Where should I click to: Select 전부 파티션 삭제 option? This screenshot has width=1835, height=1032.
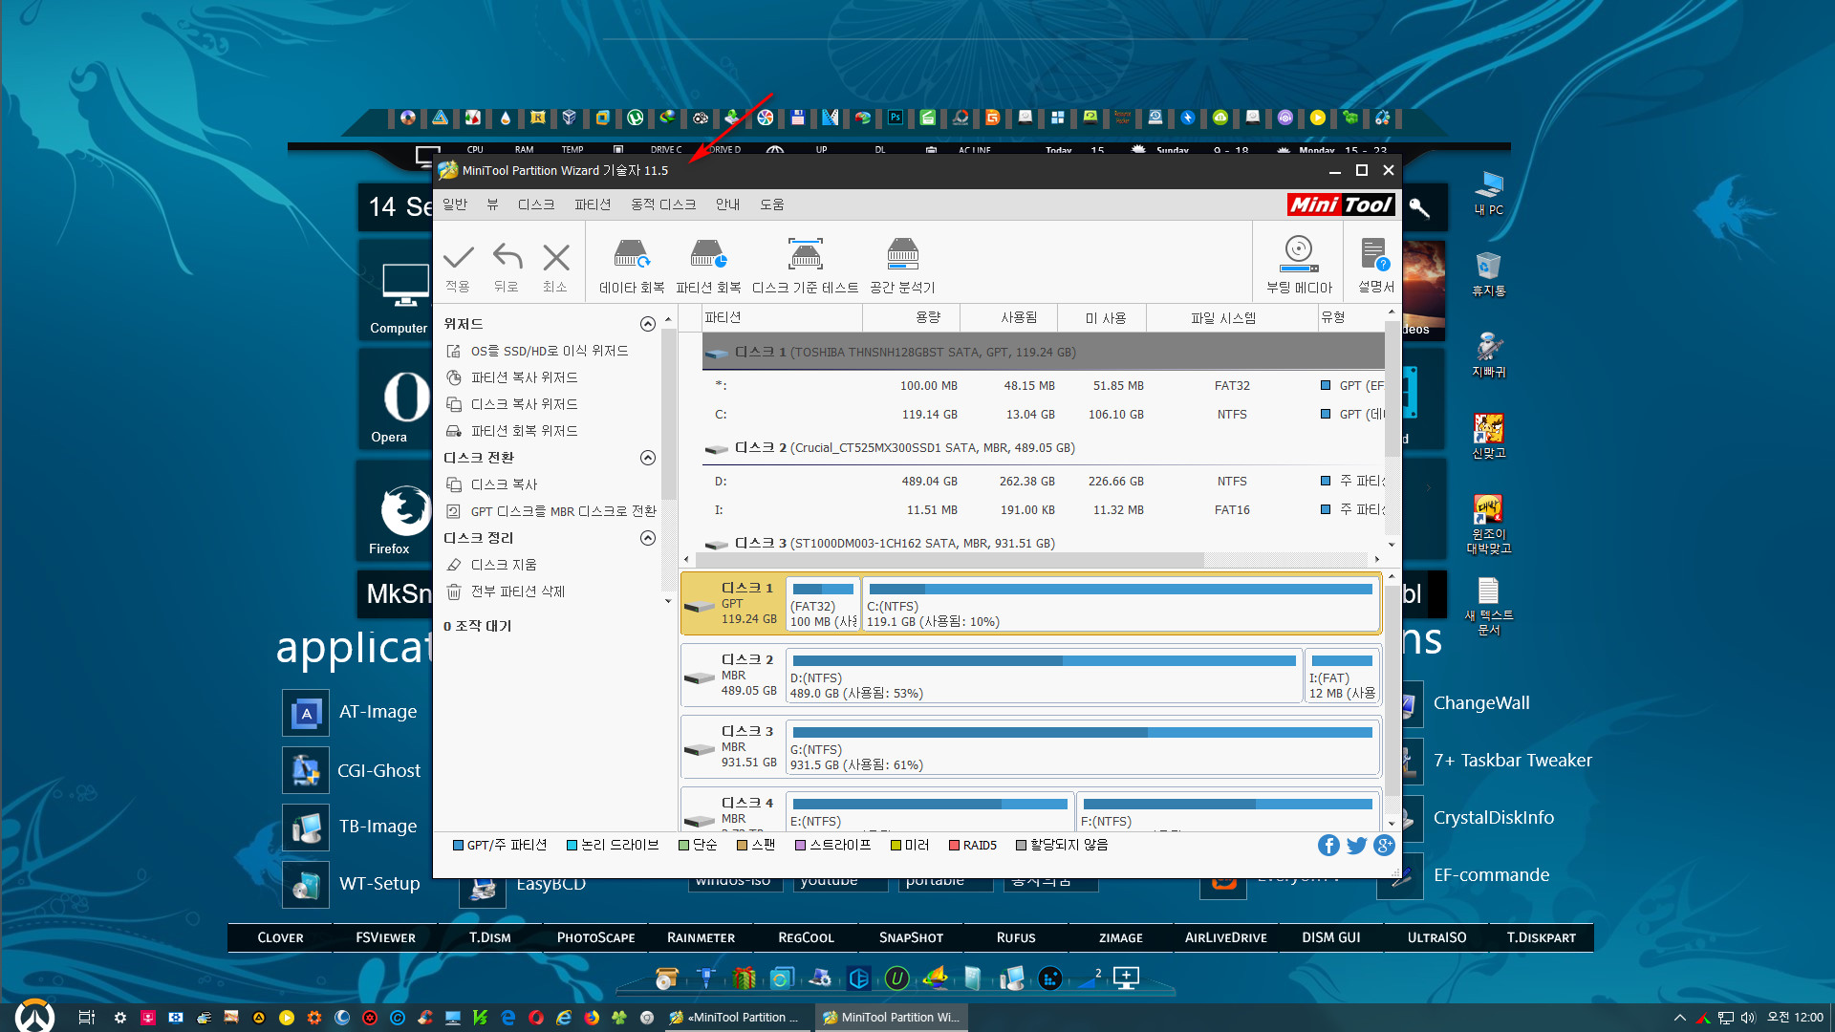(x=517, y=591)
